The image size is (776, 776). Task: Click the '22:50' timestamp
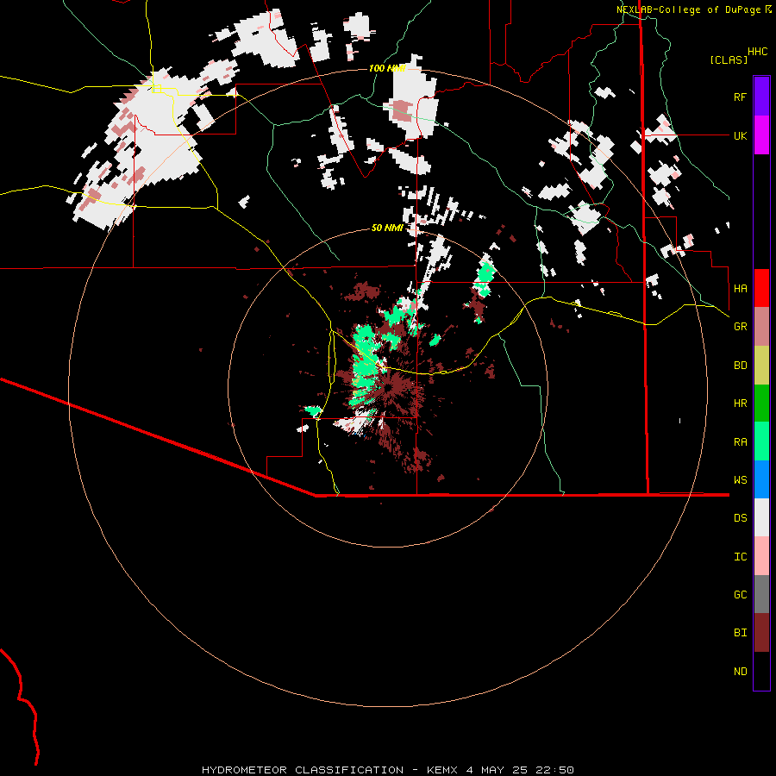tap(554, 770)
